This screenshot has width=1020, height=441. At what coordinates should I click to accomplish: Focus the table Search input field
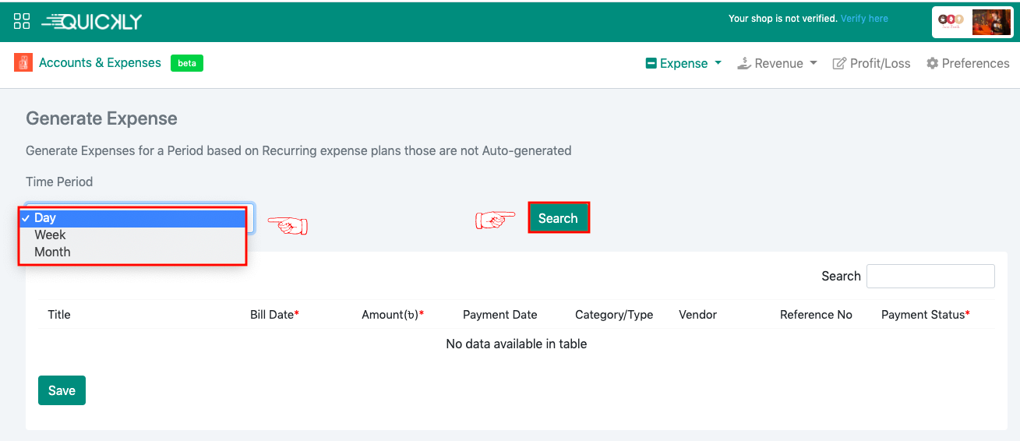[x=930, y=276]
